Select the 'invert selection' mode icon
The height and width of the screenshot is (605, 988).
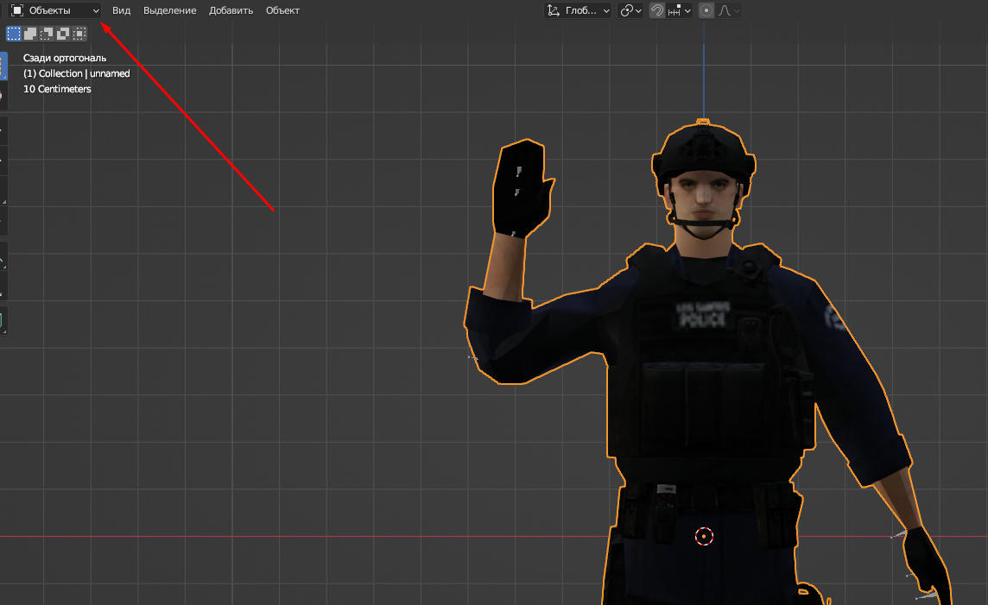pyautogui.click(x=63, y=34)
